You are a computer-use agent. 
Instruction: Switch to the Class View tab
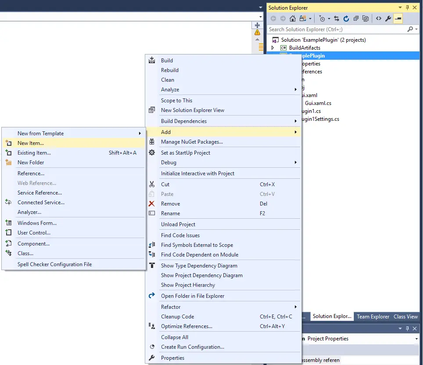[405, 316]
